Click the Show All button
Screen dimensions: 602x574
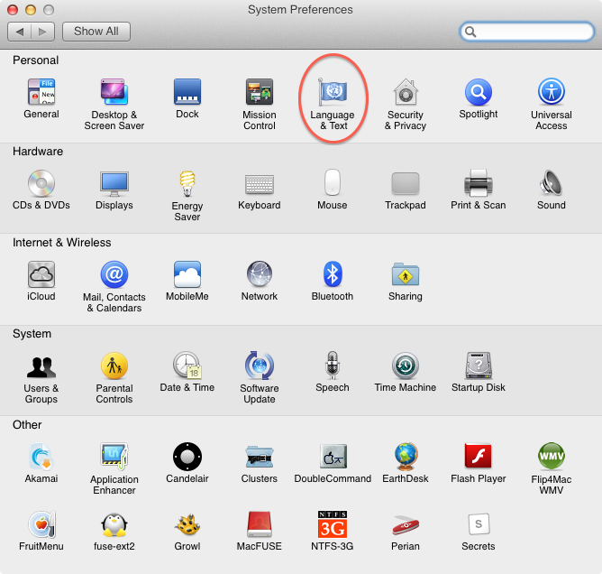click(x=96, y=32)
